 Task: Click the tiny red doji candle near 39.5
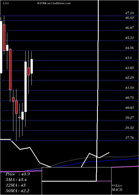pos(19,117)
